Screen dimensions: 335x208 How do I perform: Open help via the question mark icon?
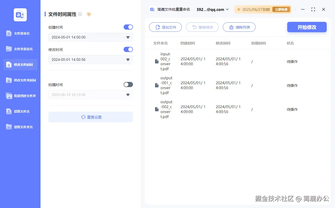[81, 14]
